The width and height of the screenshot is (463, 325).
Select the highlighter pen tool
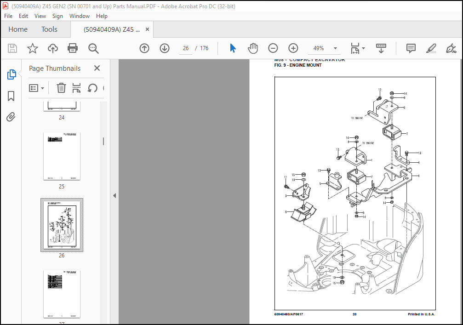coord(431,48)
